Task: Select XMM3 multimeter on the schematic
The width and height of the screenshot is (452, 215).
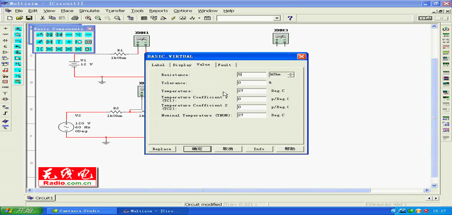Action: (280, 38)
